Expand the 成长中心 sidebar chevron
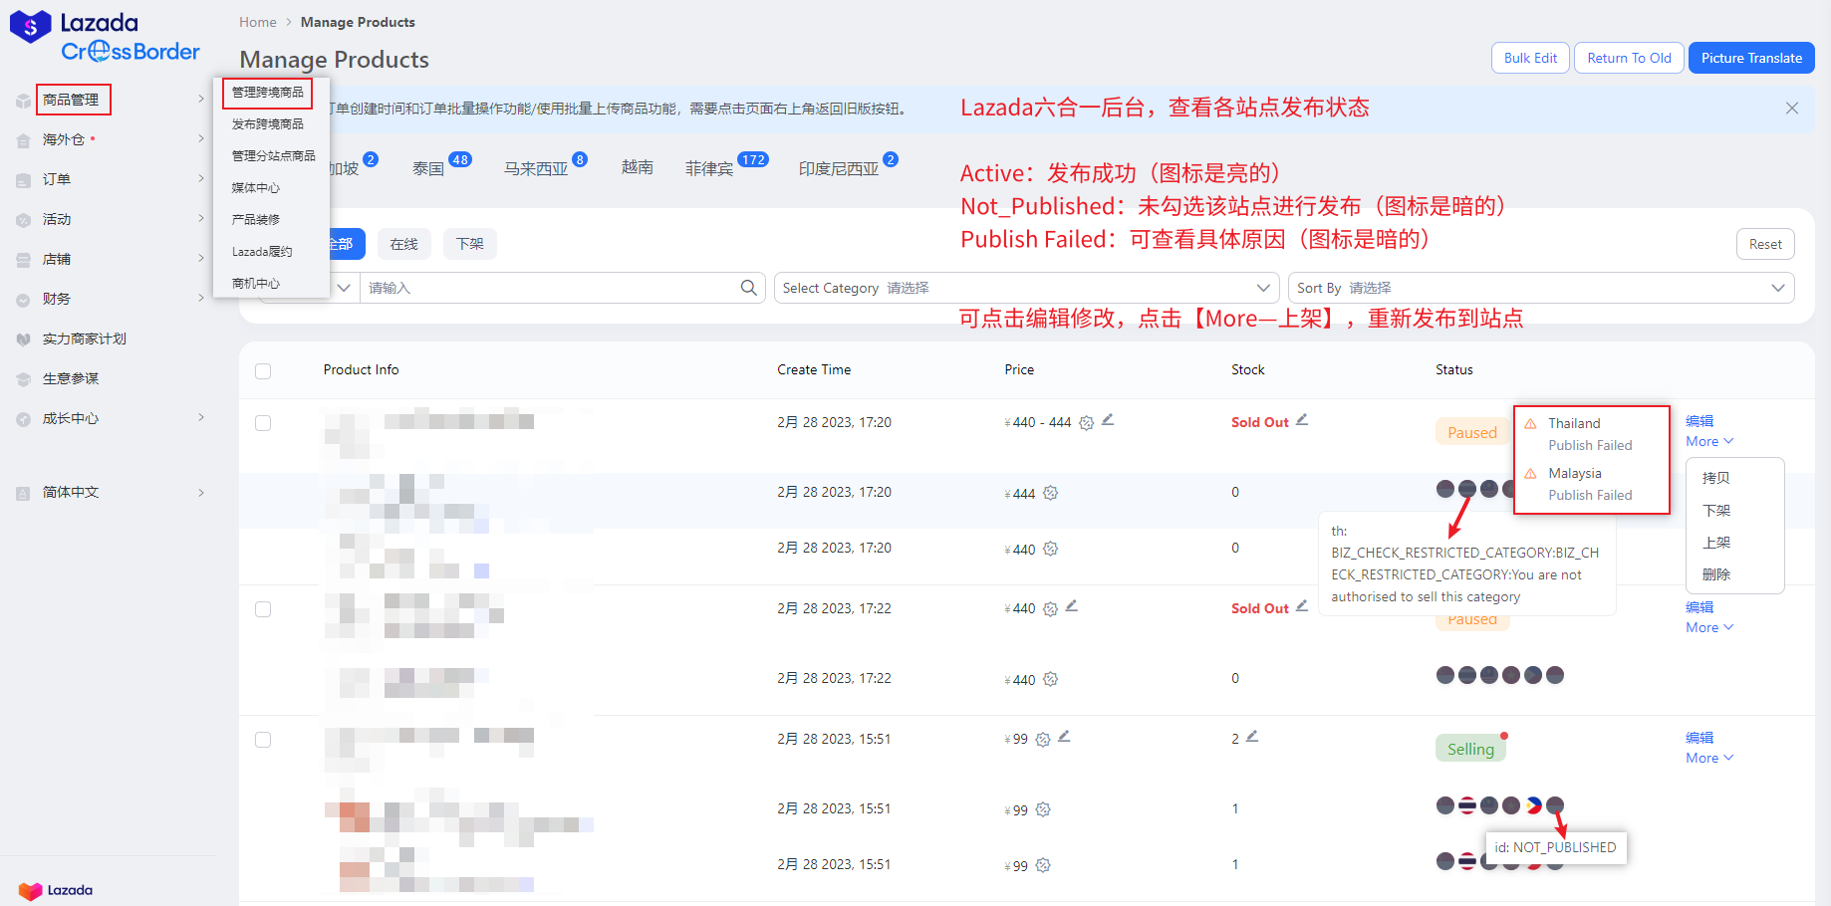This screenshot has width=1831, height=906. (200, 418)
